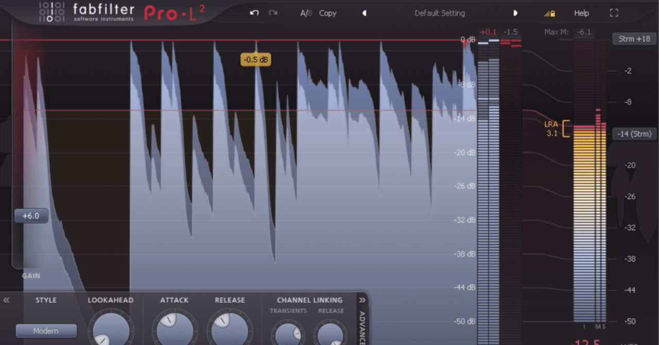Select the Modern style button
This screenshot has height=345, width=659.
click(46, 331)
